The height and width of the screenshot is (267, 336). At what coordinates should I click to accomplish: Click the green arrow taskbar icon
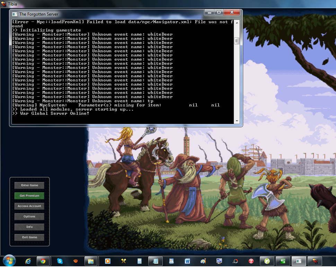[283, 261]
